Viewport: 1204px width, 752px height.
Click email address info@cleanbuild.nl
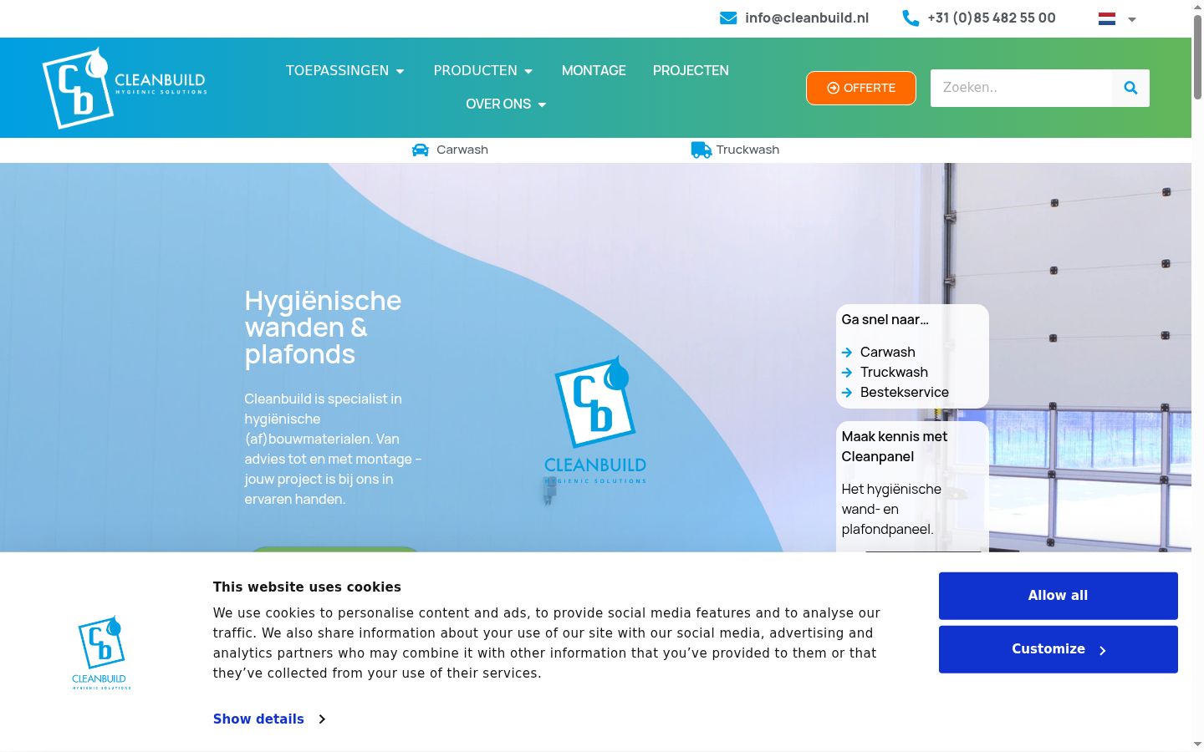click(x=807, y=18)
